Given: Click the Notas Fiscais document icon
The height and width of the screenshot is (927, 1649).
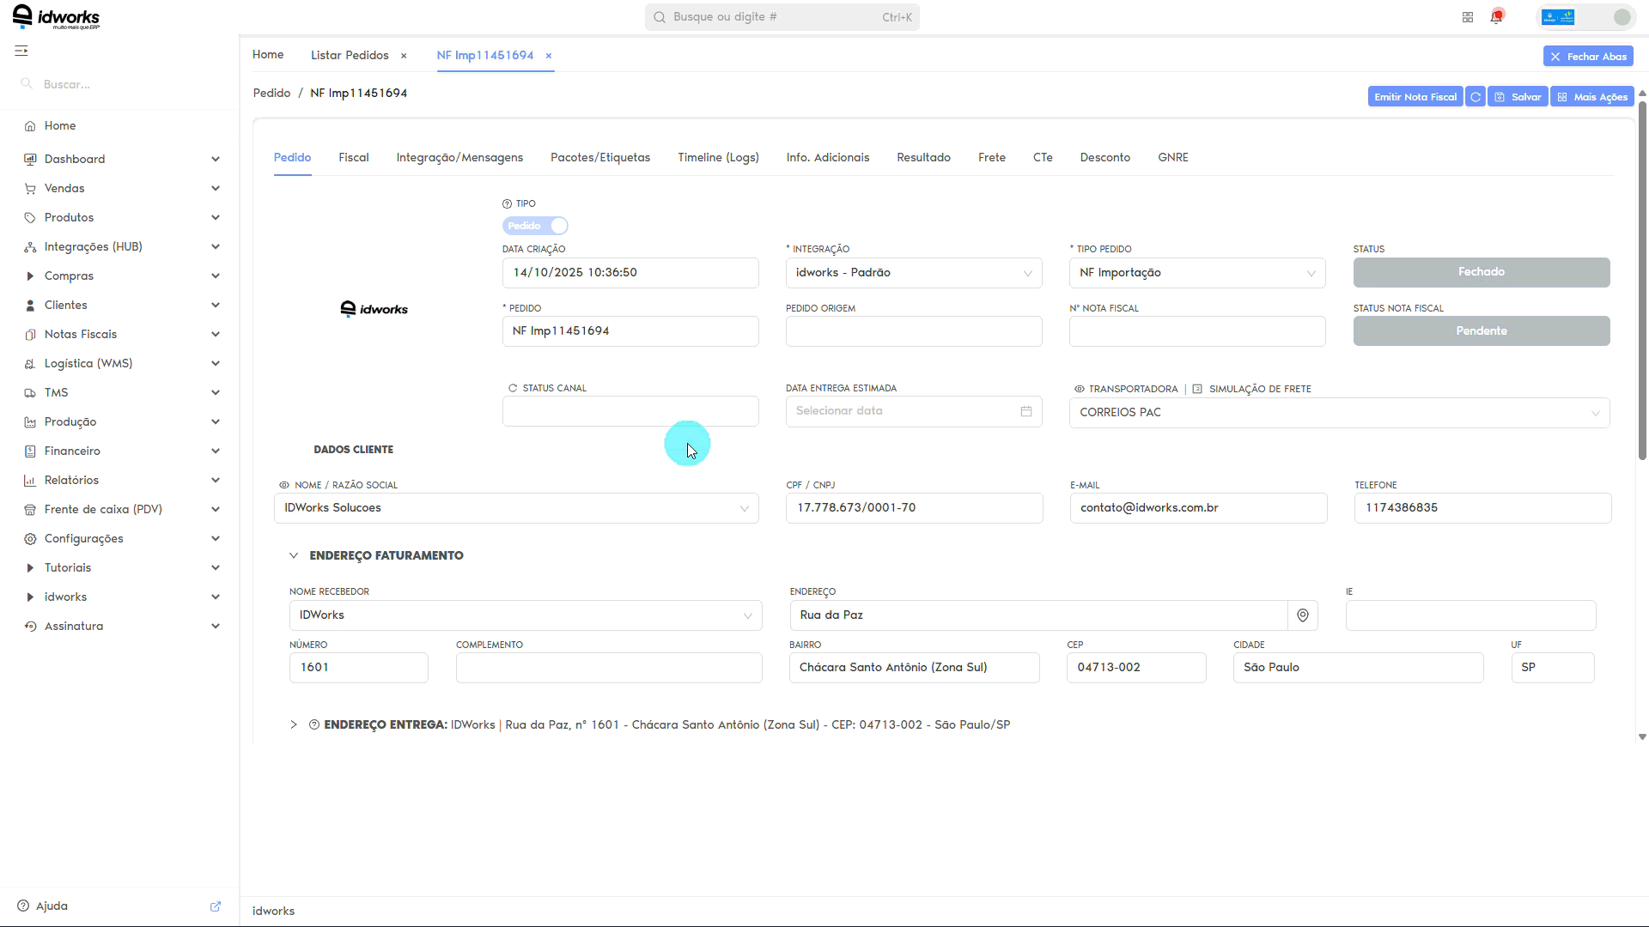Looking at the screenshot, I should 30,335.
